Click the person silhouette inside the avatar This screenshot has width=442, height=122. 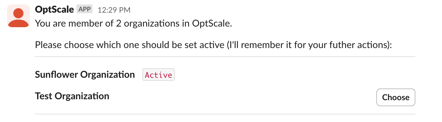point(18,18)
